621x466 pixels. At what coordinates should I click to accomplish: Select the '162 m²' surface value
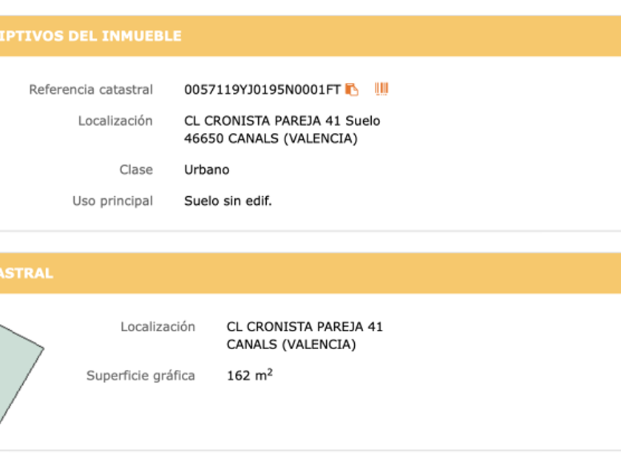pos(249,376)
